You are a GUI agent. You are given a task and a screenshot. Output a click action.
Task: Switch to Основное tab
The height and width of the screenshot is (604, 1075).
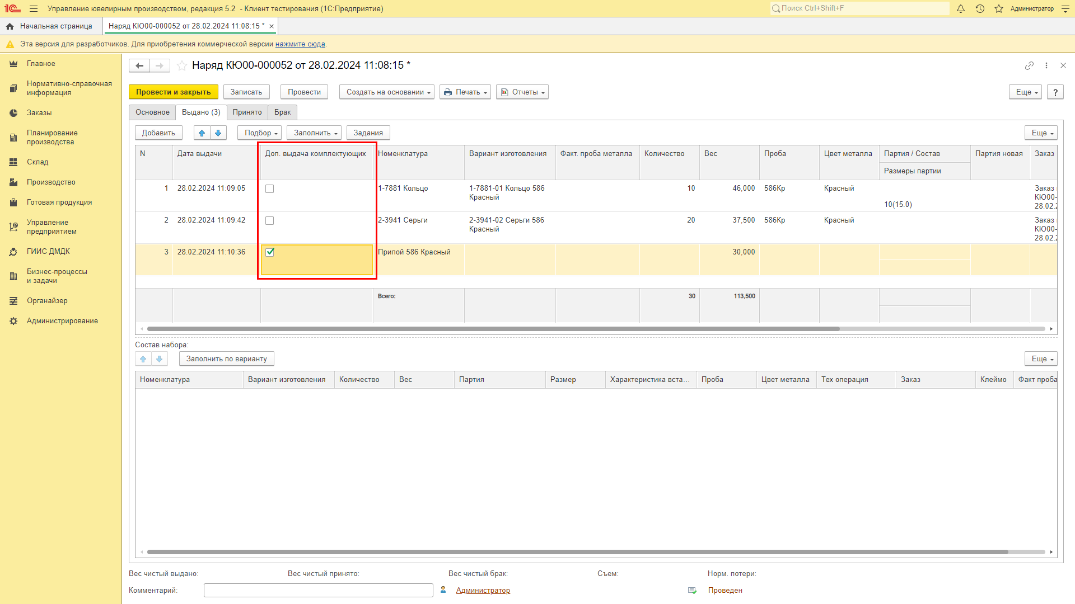point(152,112)
